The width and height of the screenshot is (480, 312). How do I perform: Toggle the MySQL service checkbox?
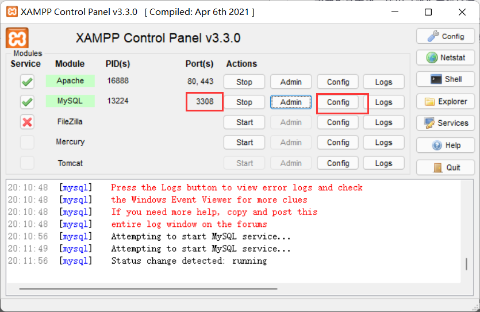[27, 102]
